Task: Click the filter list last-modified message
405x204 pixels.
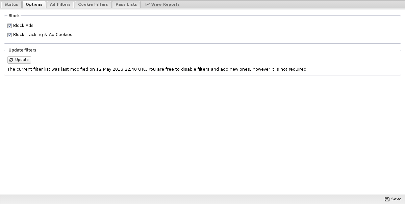Action: point(157,69)
